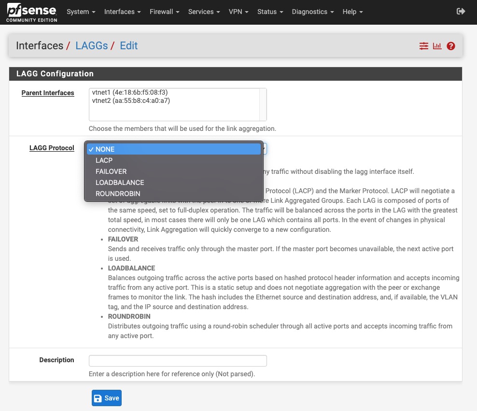
Task: Click the Edit breadcrumb link
Action: point(129,45)
